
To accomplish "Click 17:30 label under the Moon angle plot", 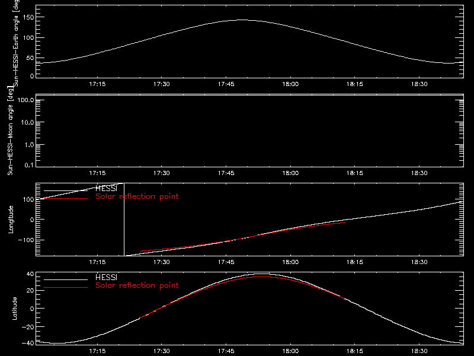I will [x=161, y=173].
